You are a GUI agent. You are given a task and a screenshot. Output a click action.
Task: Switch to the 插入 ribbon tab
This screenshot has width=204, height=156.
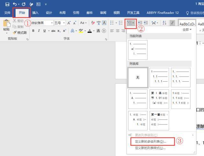tap(35, 13)
